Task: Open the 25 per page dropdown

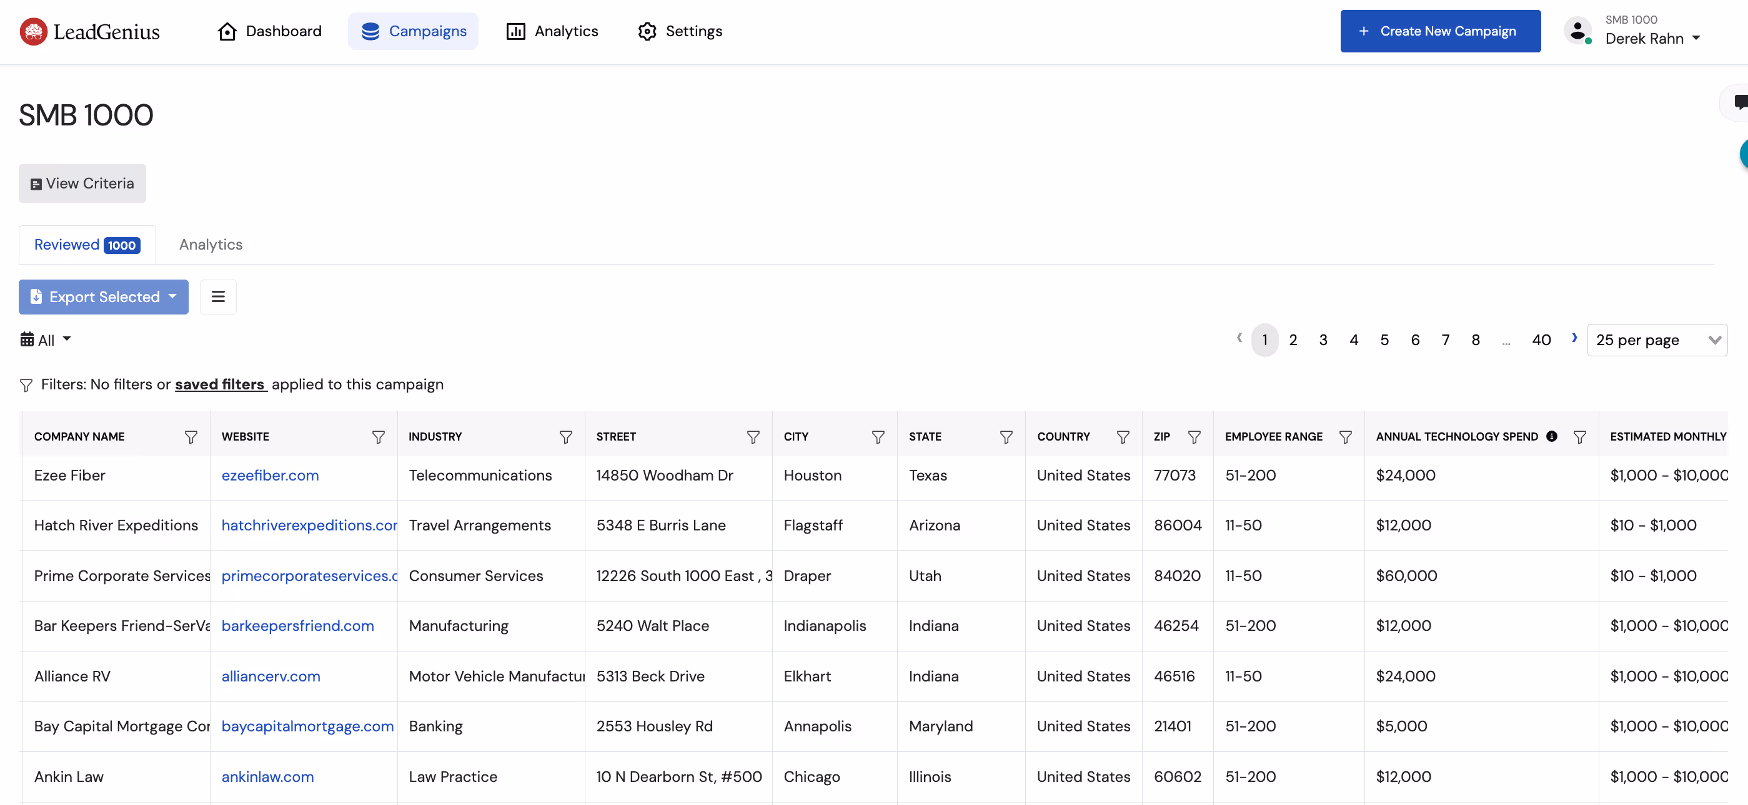Action: 1657,340
